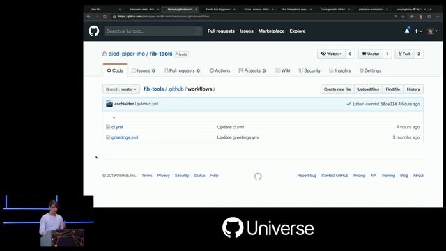Open Marketplace in the header
The width and height of the screenshot is (446, 251).
point(271,31)
